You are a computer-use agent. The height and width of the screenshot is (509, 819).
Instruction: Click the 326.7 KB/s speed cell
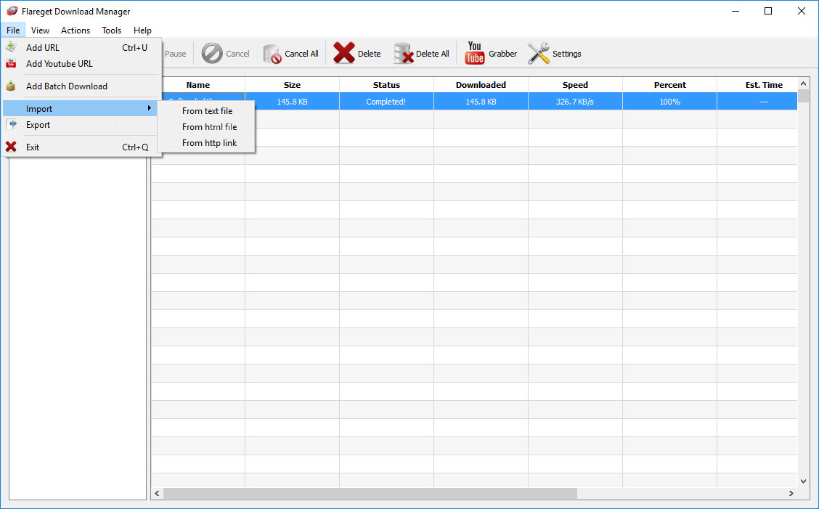tap(575, 102)
